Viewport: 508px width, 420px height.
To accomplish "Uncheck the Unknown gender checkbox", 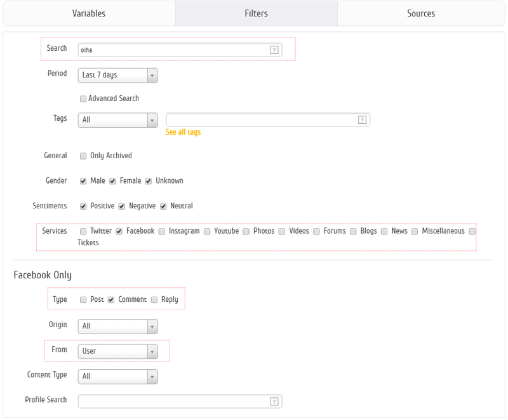I will coord(149,181).
